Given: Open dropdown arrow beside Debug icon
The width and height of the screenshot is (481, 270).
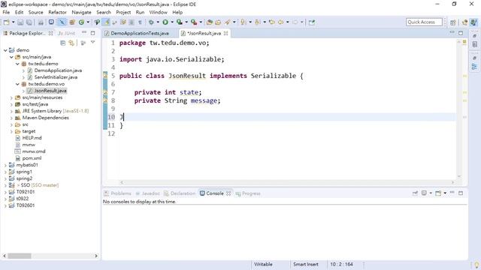Looking at the screenshot, I should [158, 22].
